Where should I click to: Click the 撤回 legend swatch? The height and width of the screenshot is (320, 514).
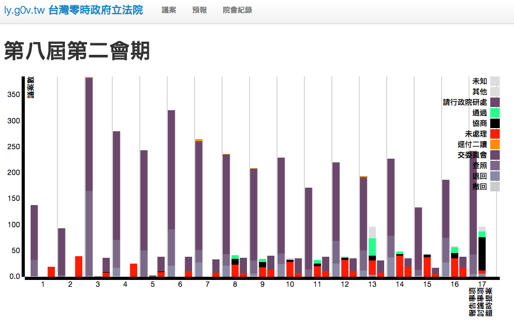pyautogui.click(x=494, y=187)
